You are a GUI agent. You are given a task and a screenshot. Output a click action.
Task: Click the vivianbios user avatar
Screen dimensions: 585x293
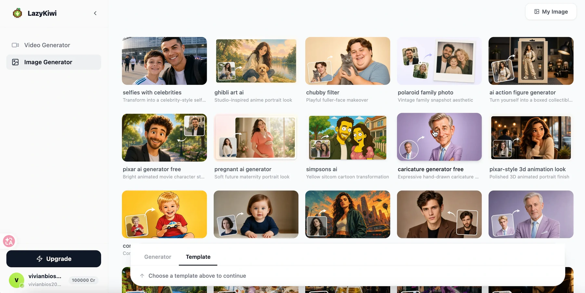click(x=17, y=280)
